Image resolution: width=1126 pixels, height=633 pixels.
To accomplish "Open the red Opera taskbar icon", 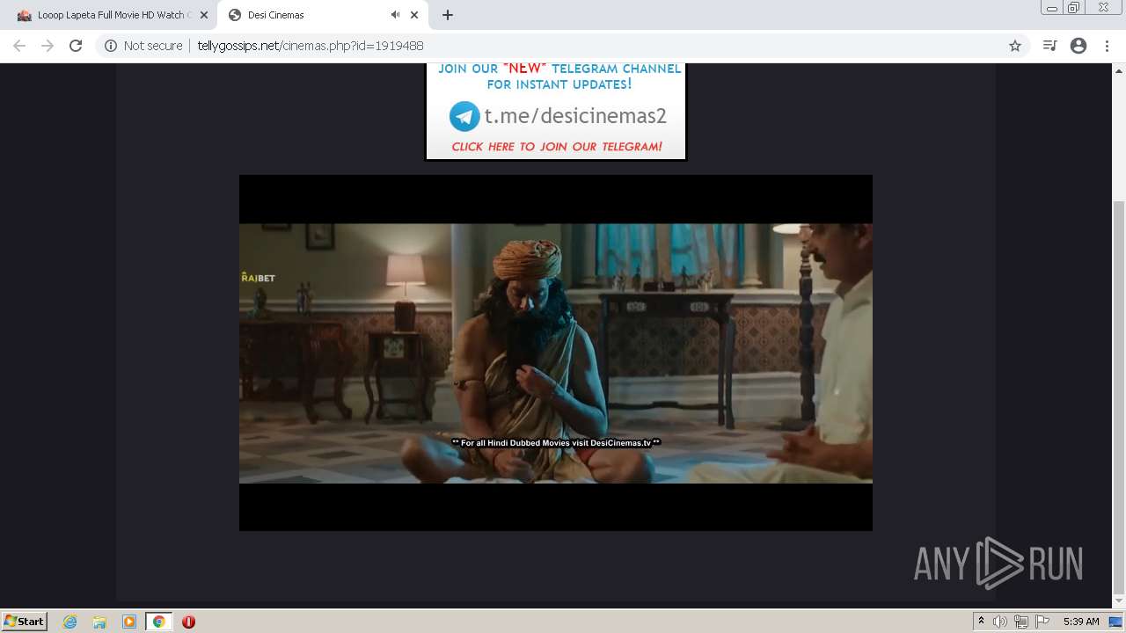I will (188, 622).
